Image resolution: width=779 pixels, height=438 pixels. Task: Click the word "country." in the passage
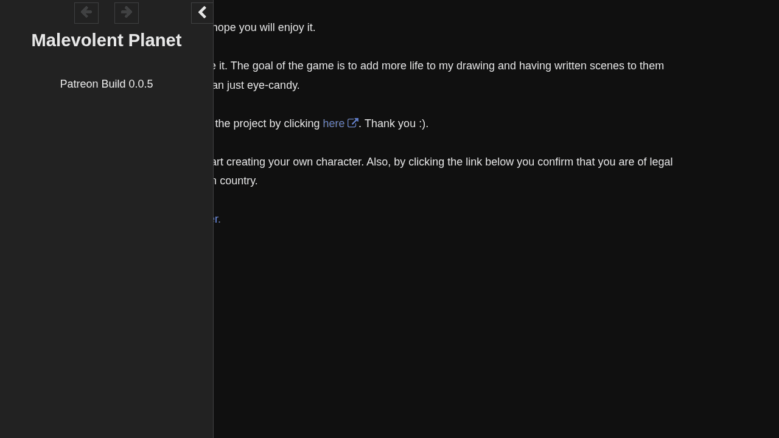(239, 181)
